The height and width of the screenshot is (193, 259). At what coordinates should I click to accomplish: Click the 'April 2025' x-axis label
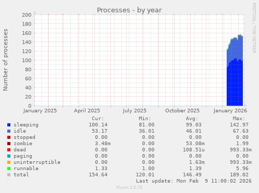pos(87,111)
